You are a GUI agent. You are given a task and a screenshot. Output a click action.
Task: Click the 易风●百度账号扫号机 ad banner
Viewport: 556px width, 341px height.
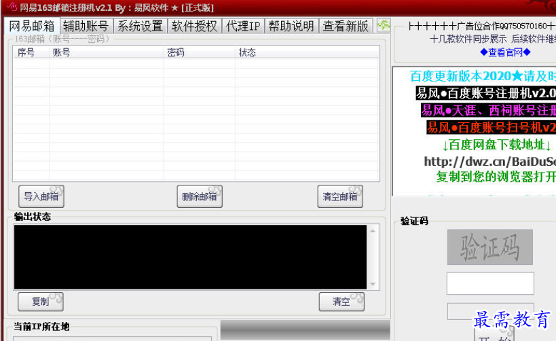(x=491, y=128)
